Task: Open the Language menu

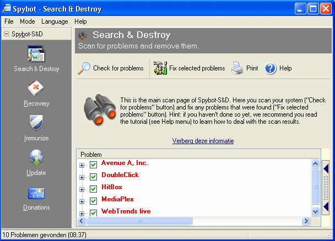Action: [x=55, y=21]
